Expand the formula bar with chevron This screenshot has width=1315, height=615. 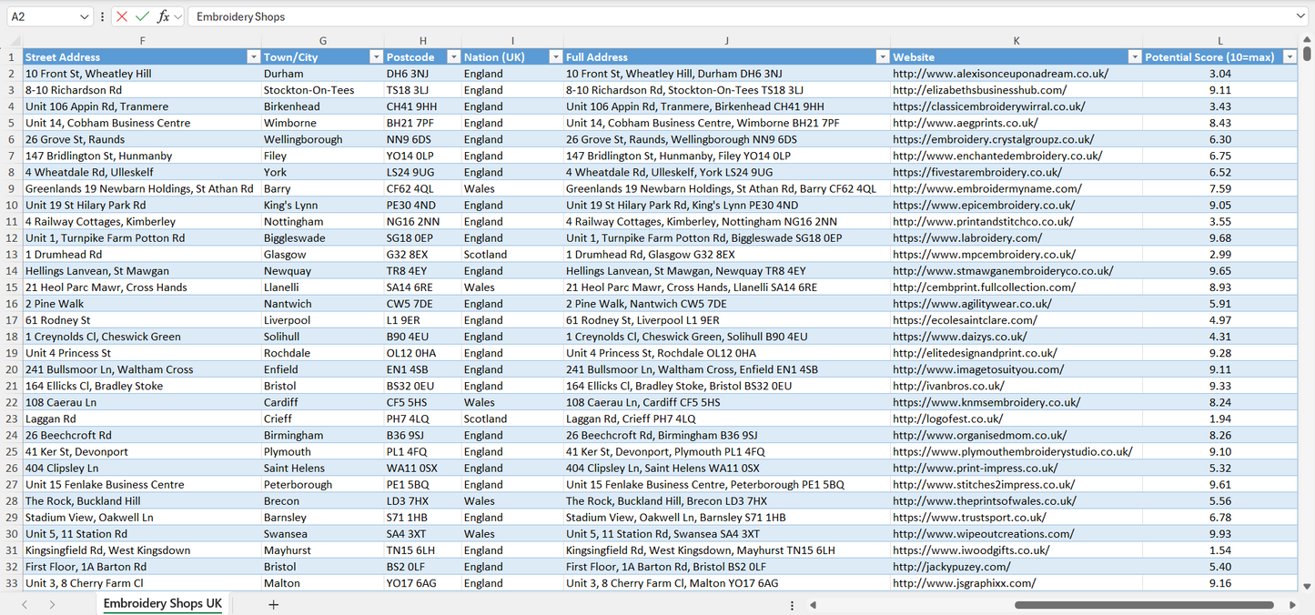click(x=1300, y=16)
